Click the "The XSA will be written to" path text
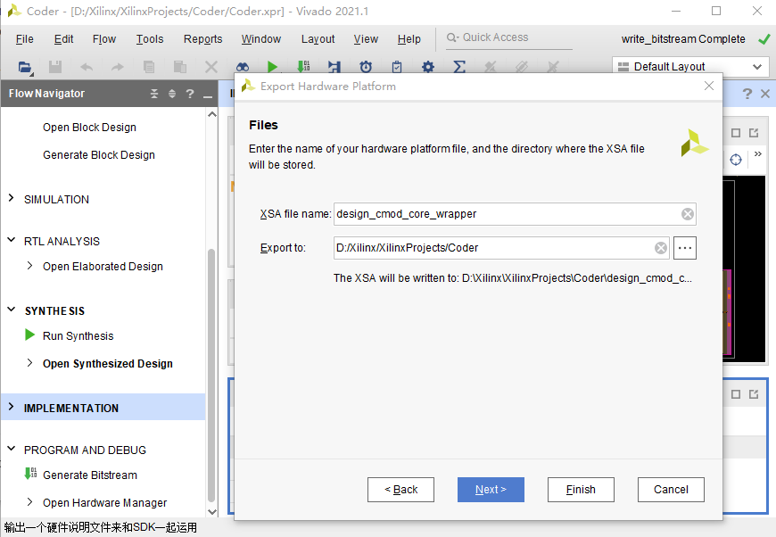Viewport: 776px width, 537px height. coord(513,278)
